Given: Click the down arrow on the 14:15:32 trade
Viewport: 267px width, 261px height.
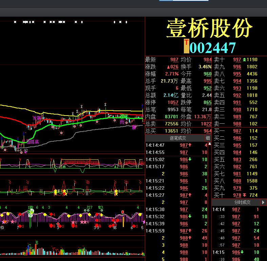Looking at the screenshot, I should [x=190, y=216].
